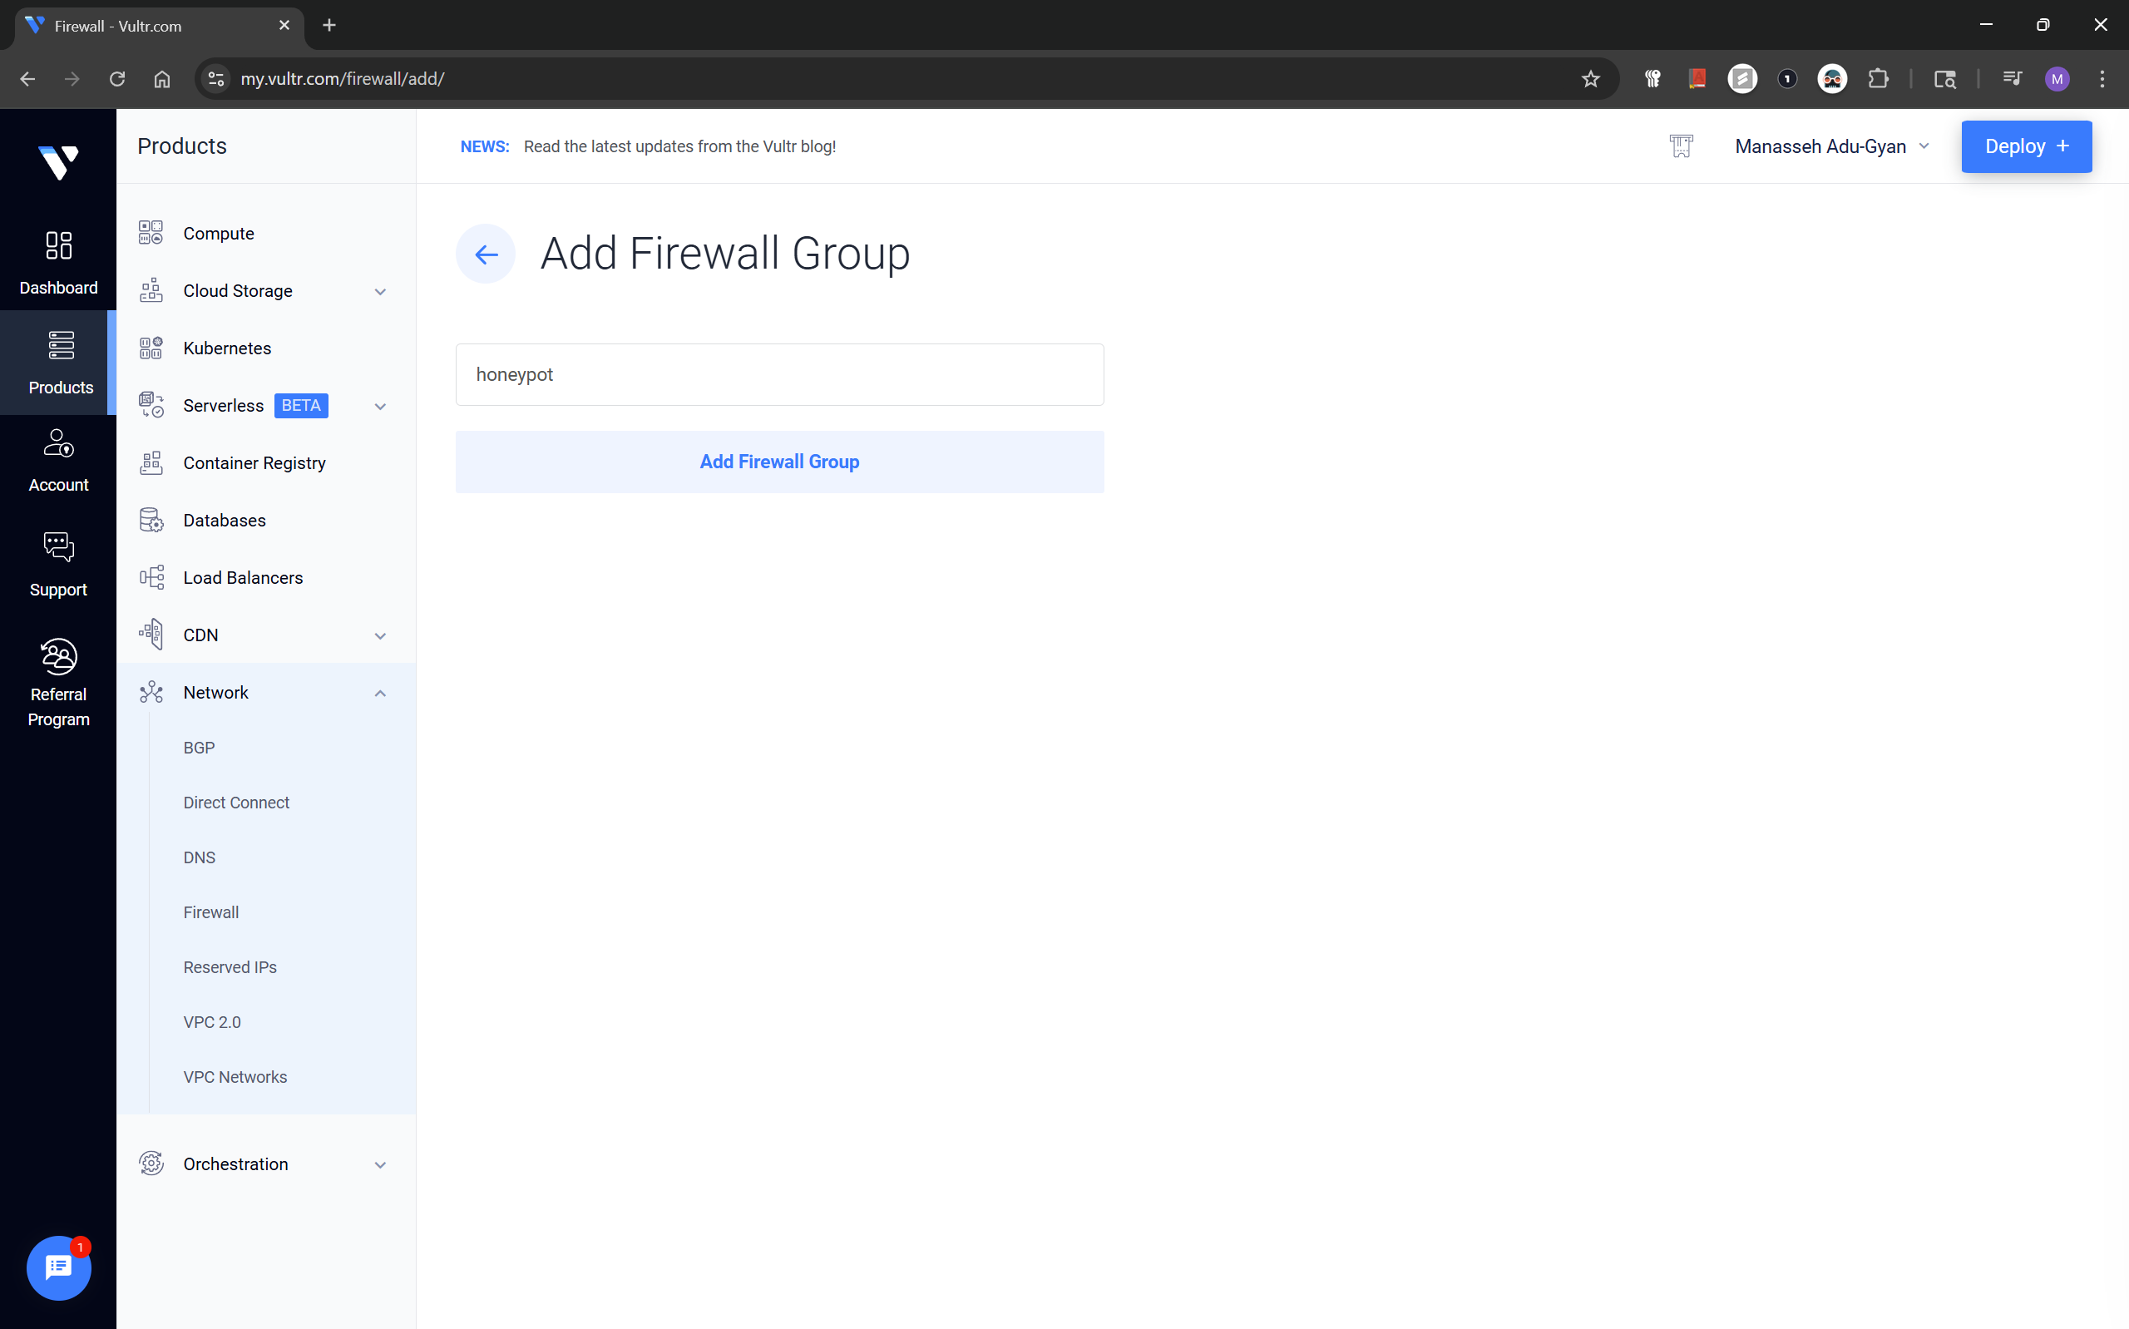Viewport: 2129px width, 1329px height.
Task: View site information icon in address bar
Action: (215, 79)
